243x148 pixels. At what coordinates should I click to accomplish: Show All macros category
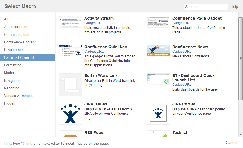[6, 19]
